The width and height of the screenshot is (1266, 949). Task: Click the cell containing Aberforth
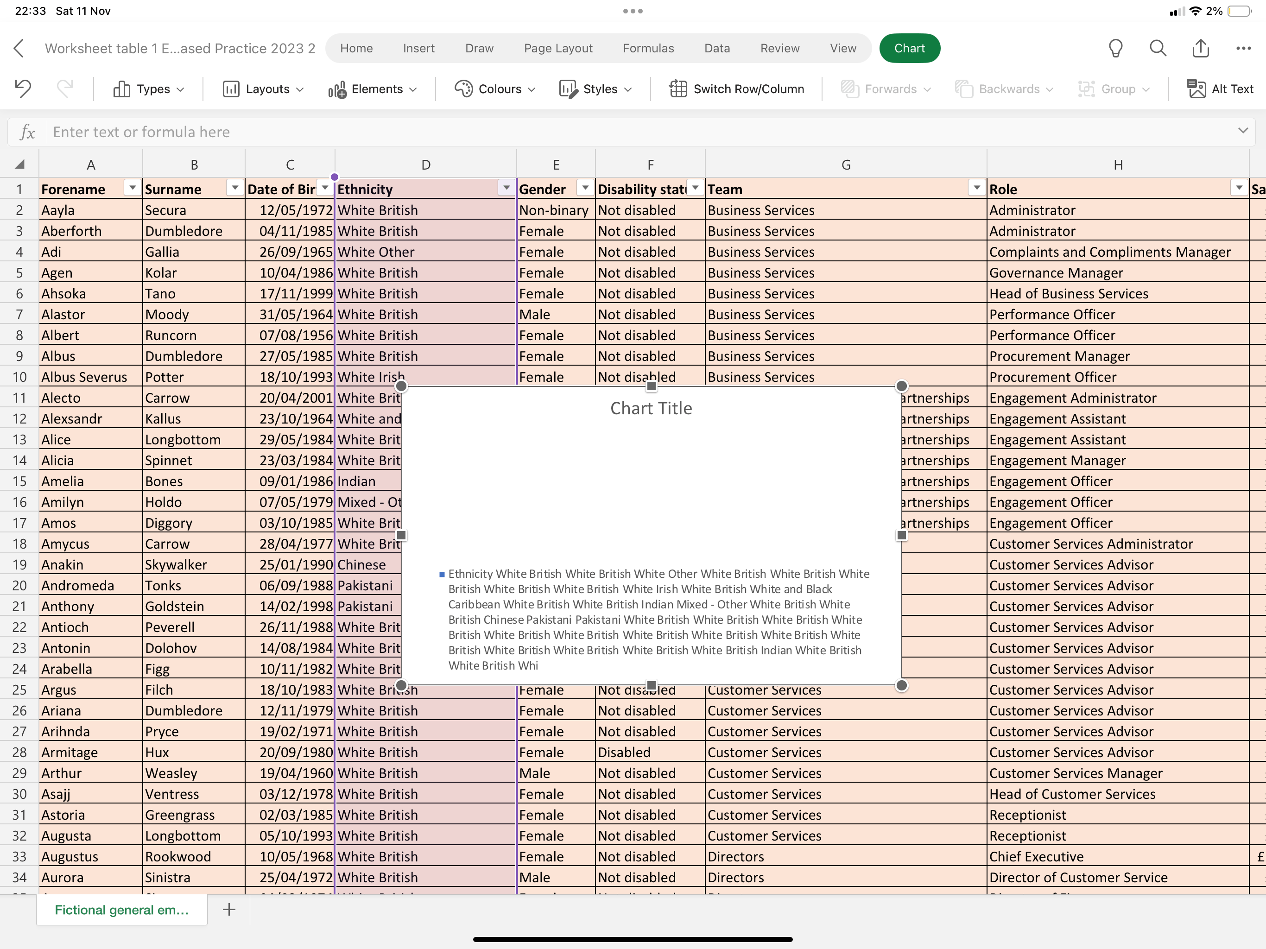pyautogui.click(x=90, y=231)
